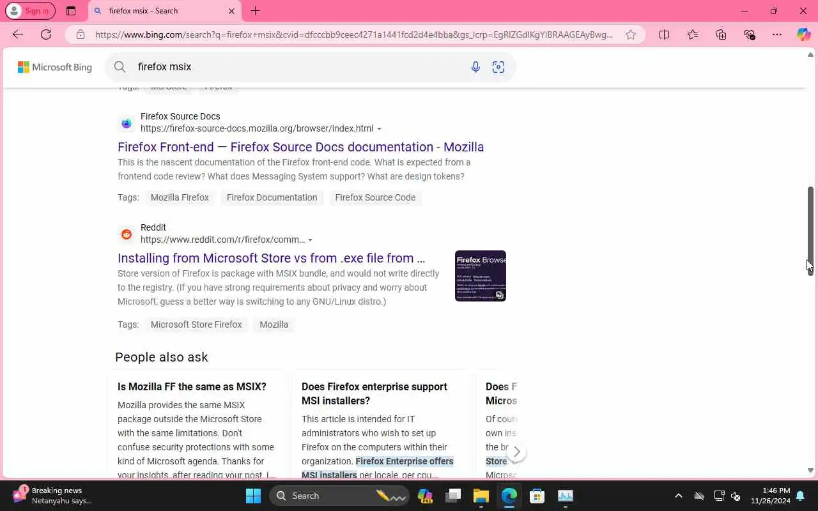Refresh the page with the reload icon

46,34
